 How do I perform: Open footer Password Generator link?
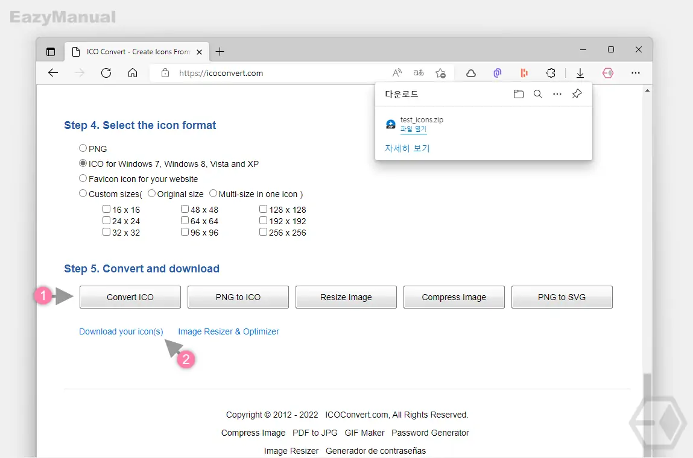(430, 433)
